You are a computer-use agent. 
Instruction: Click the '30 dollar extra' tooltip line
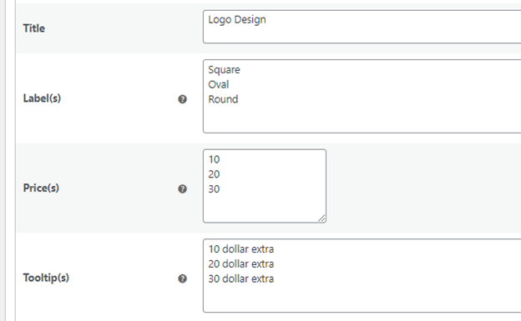coord(241,278)
